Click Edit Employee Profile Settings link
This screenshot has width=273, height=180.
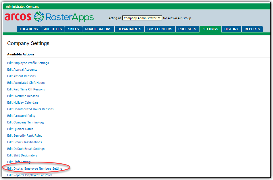click(28, 63)
